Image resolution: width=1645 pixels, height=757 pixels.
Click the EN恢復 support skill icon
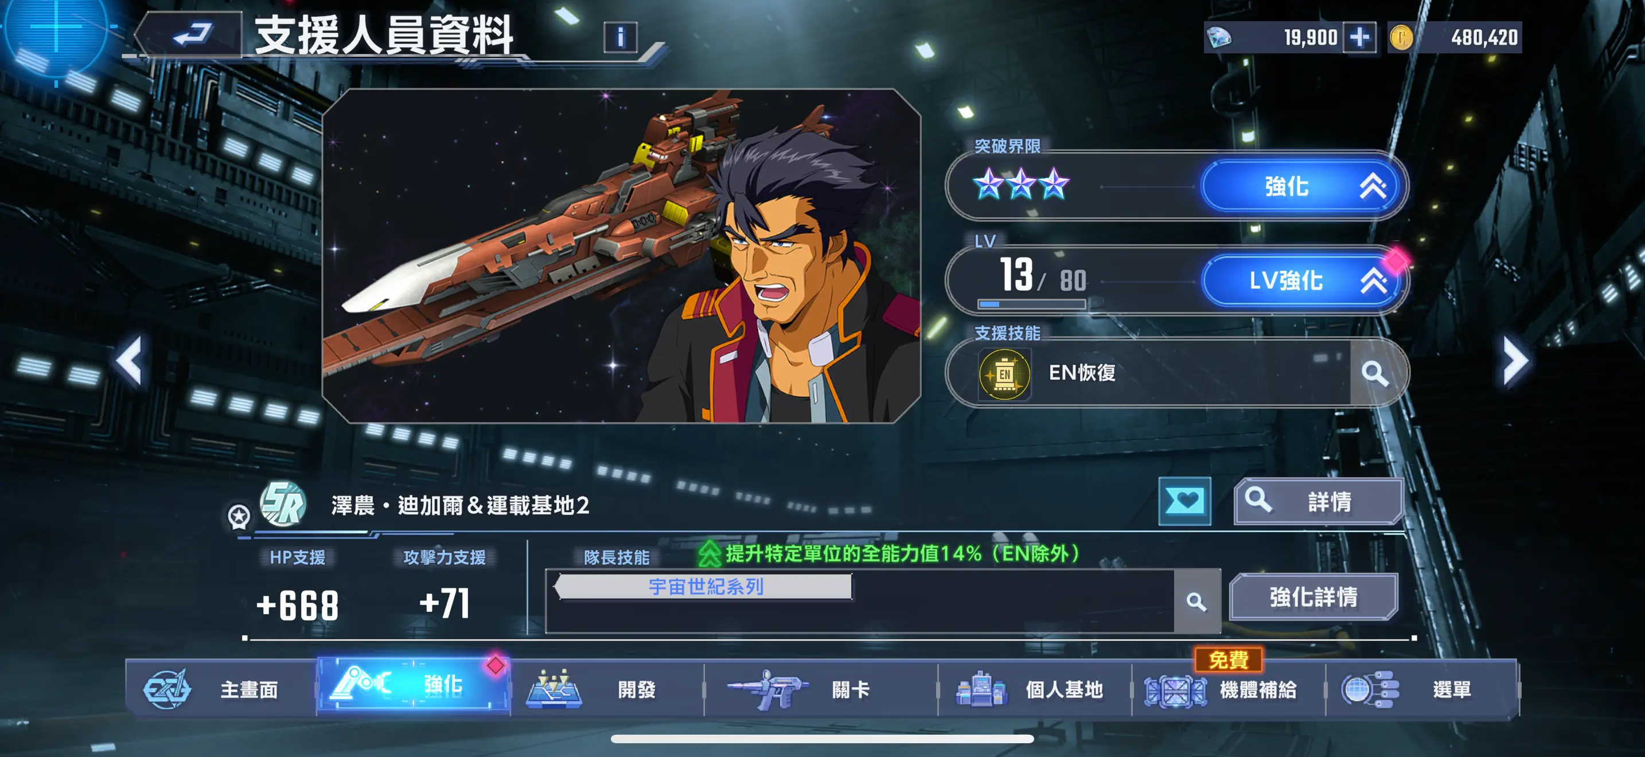(x=1004, y=373)
